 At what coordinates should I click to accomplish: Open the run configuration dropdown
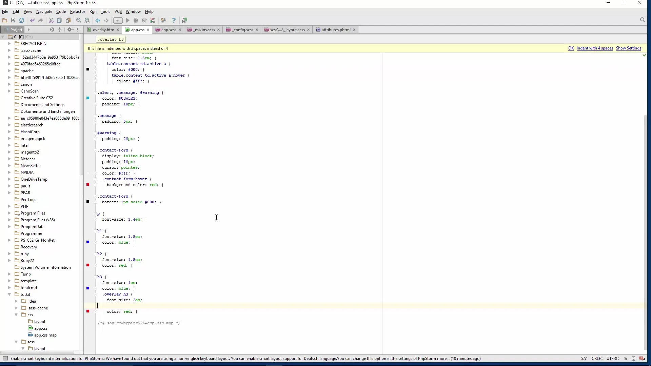click(118, 20)
